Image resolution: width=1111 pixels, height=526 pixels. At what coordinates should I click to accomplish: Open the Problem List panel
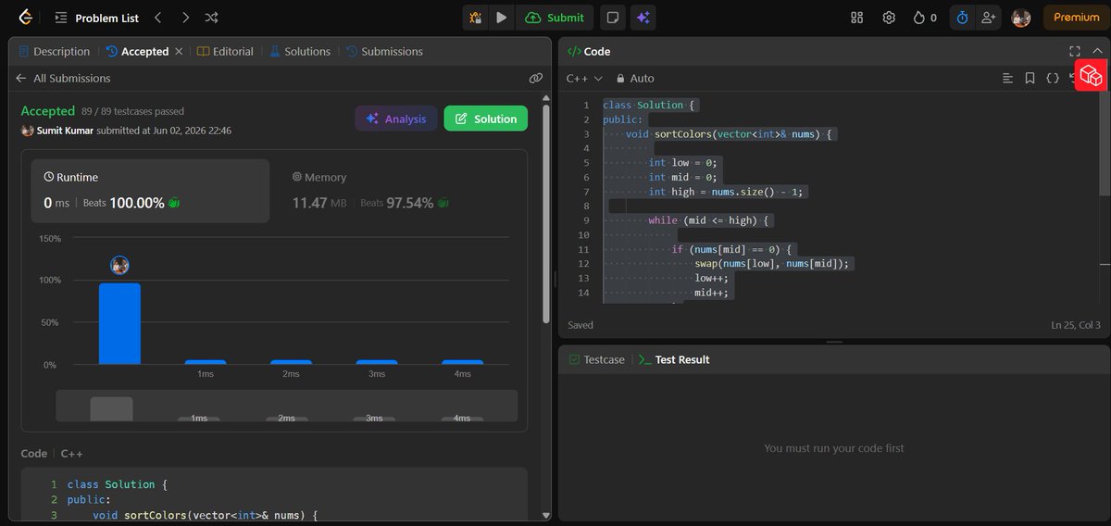tap(95, 18)
